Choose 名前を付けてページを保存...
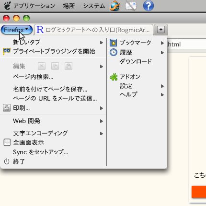Viewport: 206px width, 206px height. coord(53,89)
